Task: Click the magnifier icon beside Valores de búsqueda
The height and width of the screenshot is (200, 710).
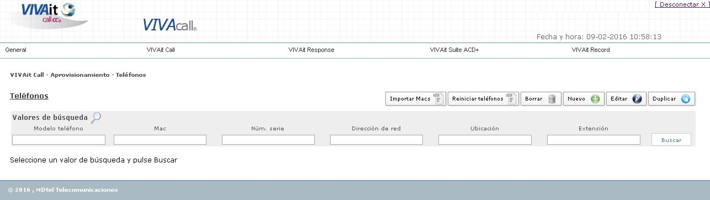Action: [96, 117]
